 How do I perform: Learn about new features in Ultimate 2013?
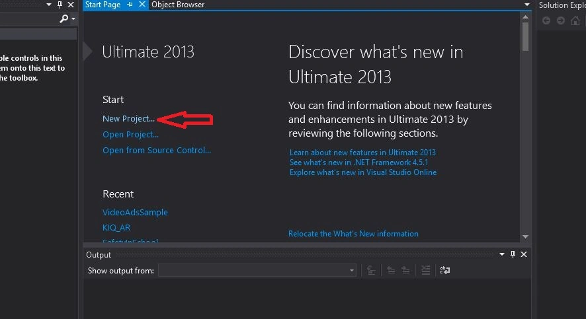click(x=362, y=152)
